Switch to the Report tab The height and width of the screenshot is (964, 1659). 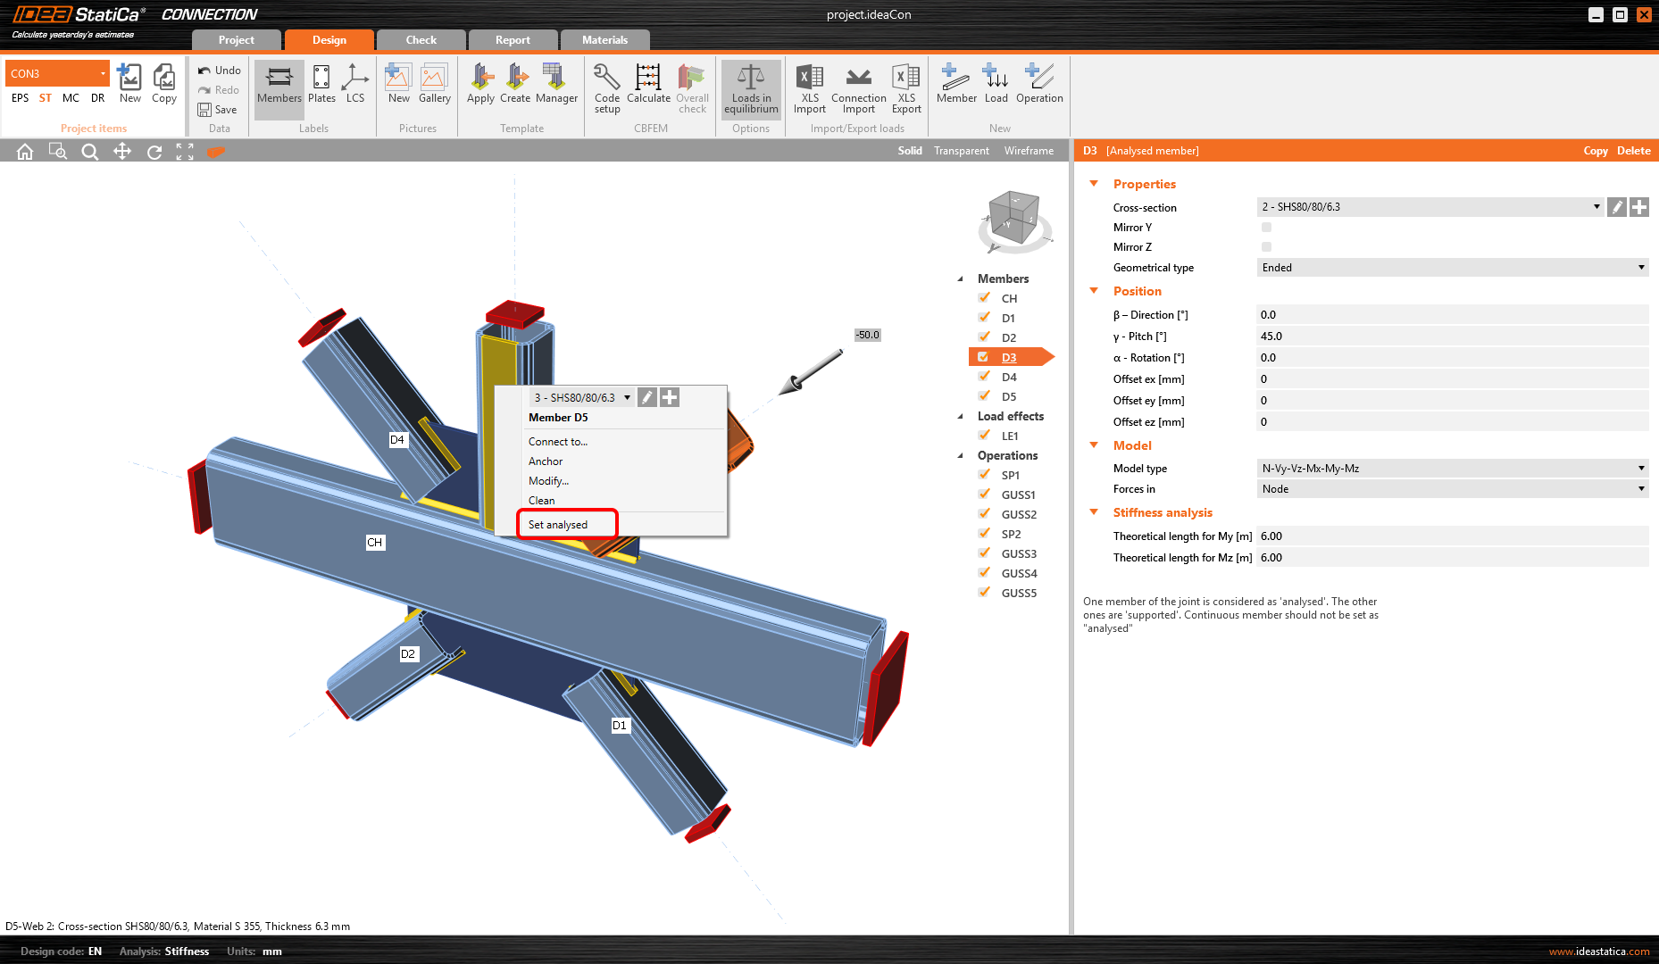point(513,40)
